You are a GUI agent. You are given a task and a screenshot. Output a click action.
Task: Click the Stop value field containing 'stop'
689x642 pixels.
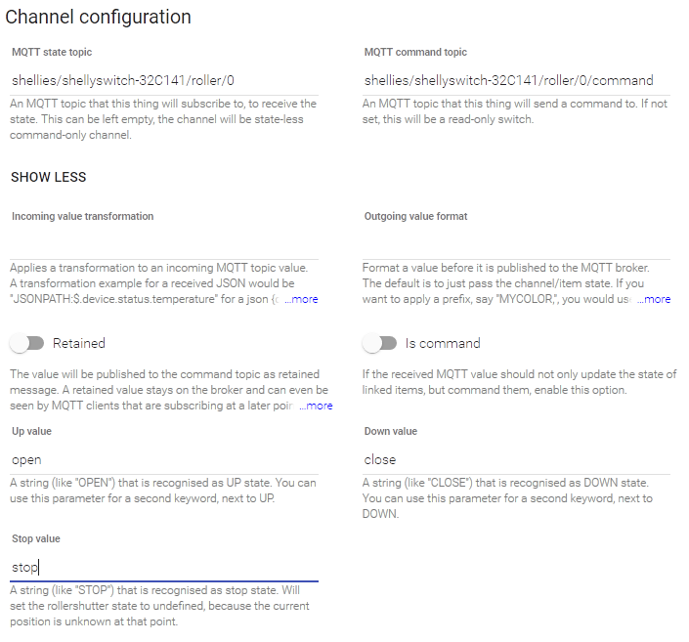point(163,567)
